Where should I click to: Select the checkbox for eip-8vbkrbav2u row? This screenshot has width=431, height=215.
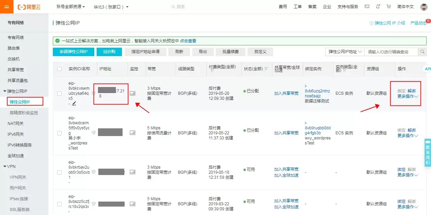coord(60,172)
